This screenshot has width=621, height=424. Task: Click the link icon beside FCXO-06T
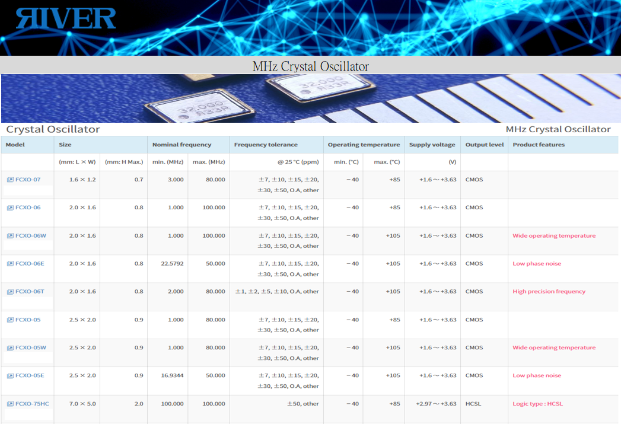(x=10, y=292)
